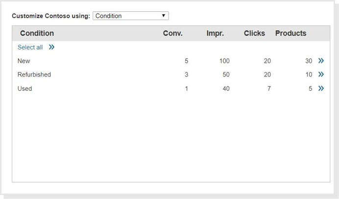Click the Clicks column header

(254, 33)
